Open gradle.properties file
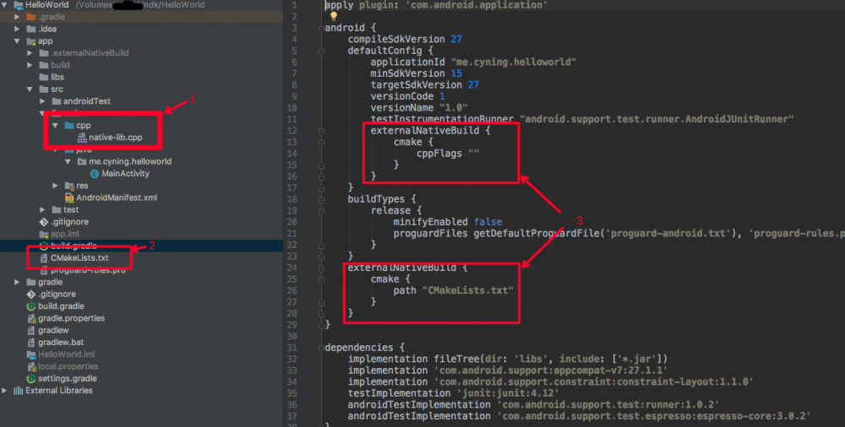The height and width of the screenshot is (427, 845). click(71, 318)
